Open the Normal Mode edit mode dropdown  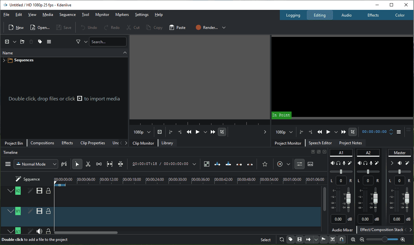point(36,164)
